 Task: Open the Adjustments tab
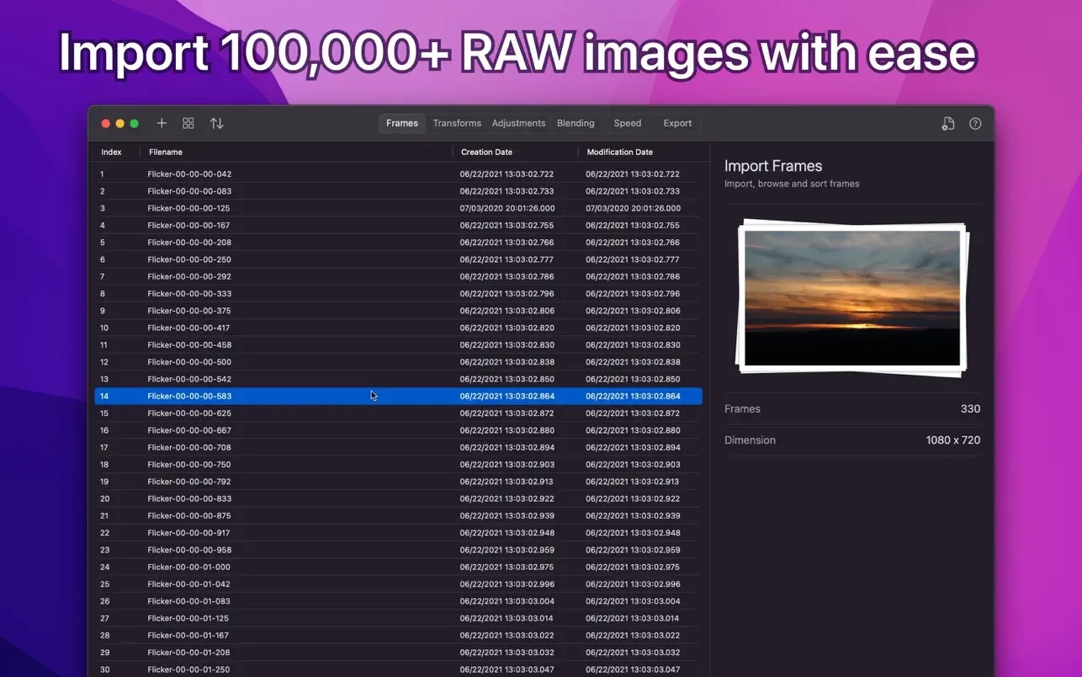[x=518, y=123]
